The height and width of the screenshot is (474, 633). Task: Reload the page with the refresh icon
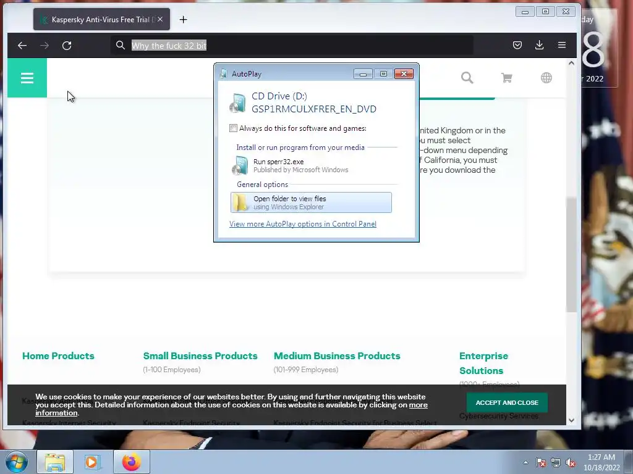click(67, 46)
